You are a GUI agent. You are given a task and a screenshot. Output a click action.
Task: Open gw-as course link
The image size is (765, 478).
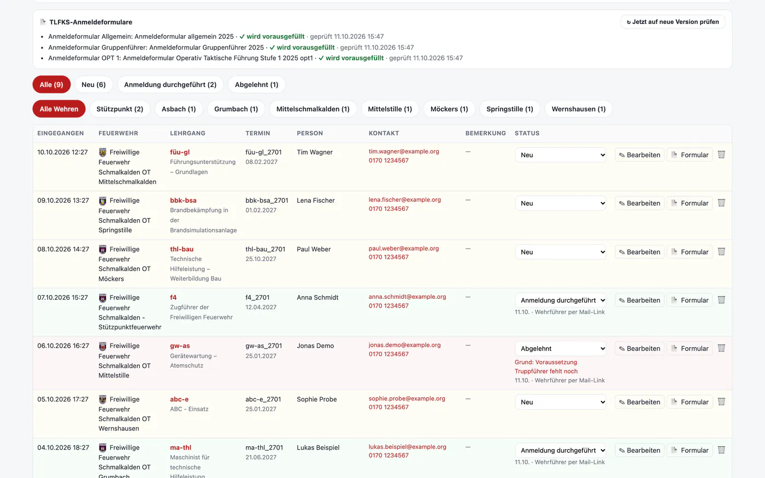tap(180, 346)
